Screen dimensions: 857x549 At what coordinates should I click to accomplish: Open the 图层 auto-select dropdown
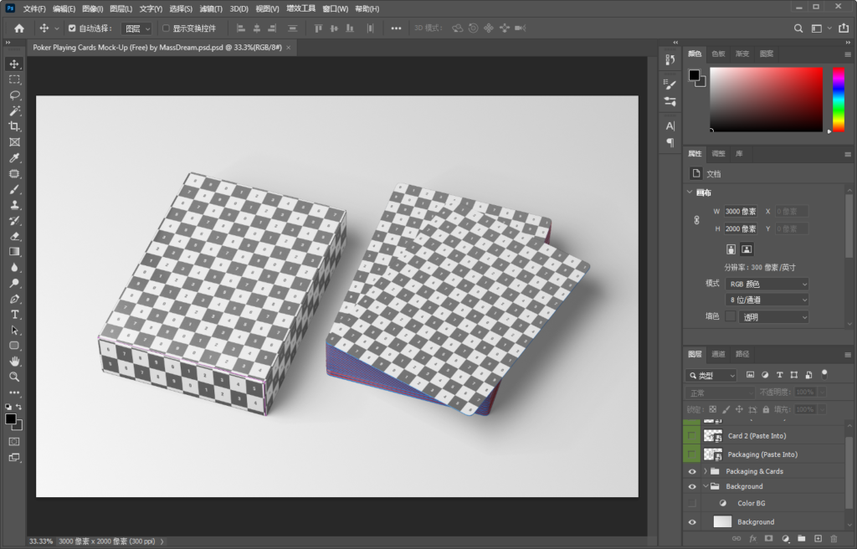[136, 28]
